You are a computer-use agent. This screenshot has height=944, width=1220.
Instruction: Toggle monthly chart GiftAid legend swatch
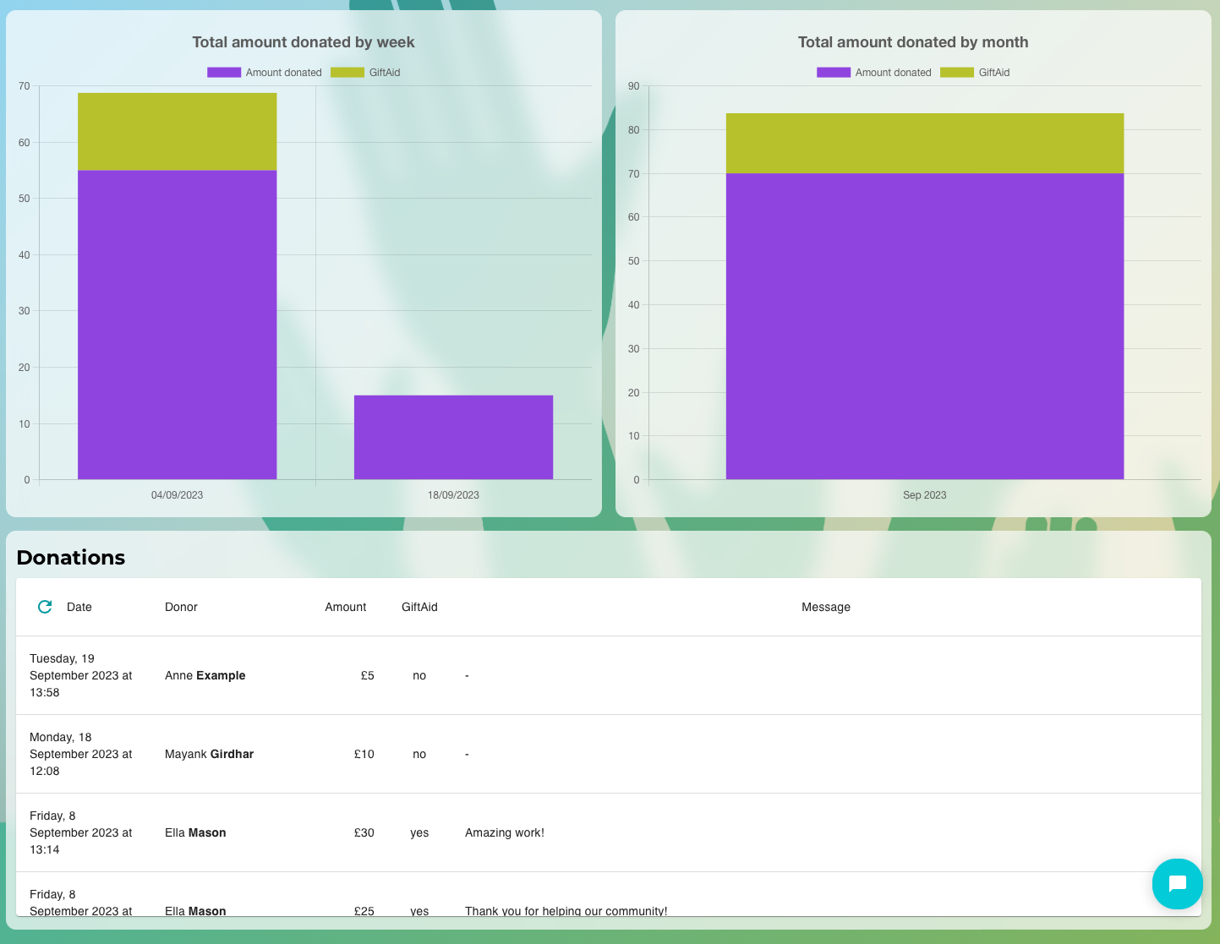956,73
